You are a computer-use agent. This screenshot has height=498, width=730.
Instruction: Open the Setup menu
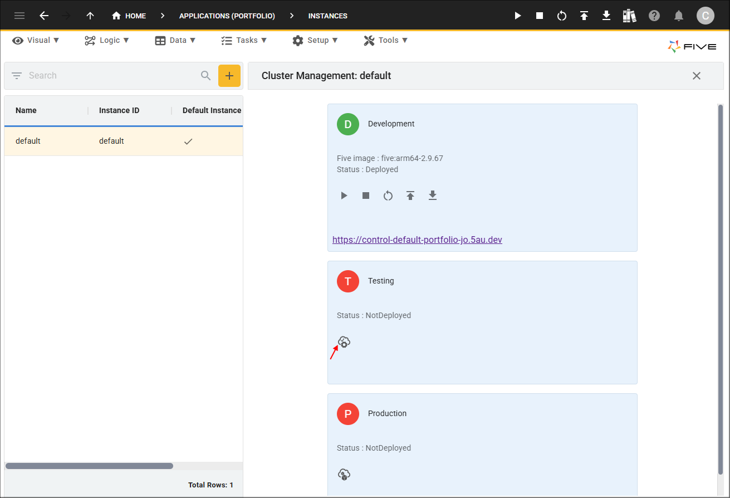[x=315, y=40]
